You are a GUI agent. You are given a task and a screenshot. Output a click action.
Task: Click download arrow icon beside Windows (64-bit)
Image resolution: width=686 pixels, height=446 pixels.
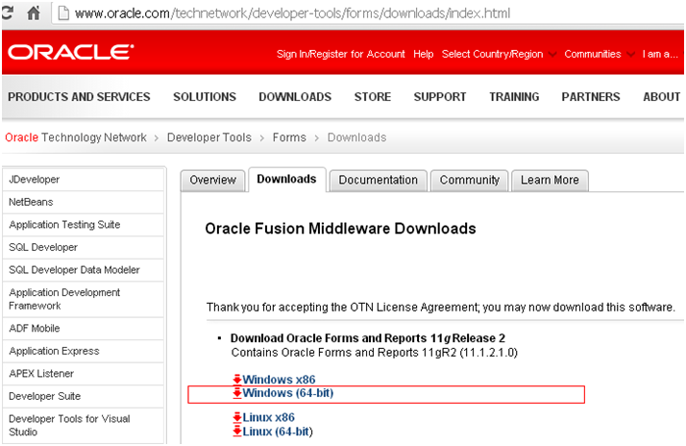237,393
